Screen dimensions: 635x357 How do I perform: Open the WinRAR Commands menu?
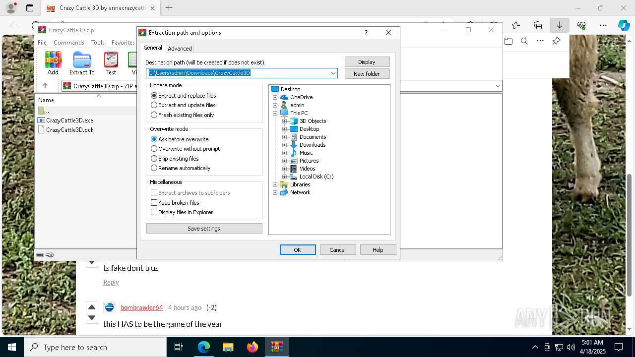pos(69,43)
